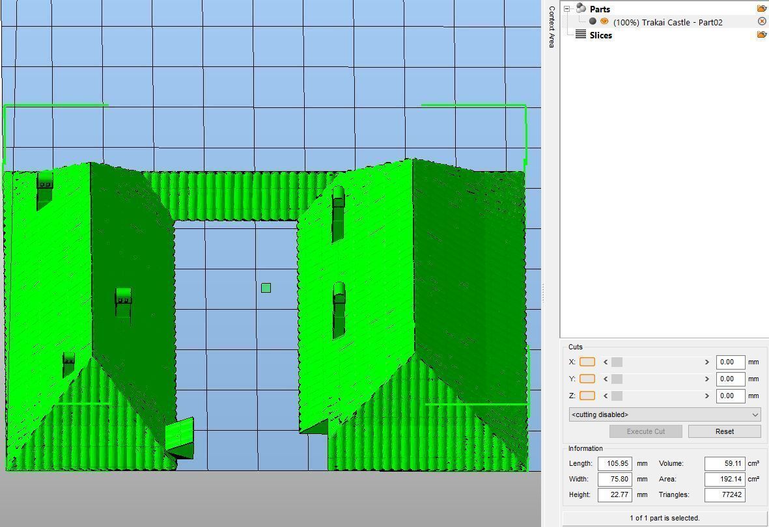Toggle visibility eye of Trakai Castle part

pyautogui.click(x=604, y=21)
